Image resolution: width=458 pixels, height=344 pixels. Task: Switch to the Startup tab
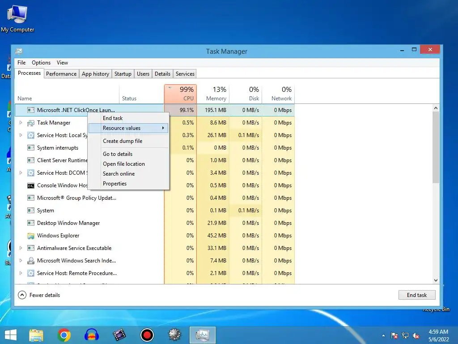[x=123, y=74]
